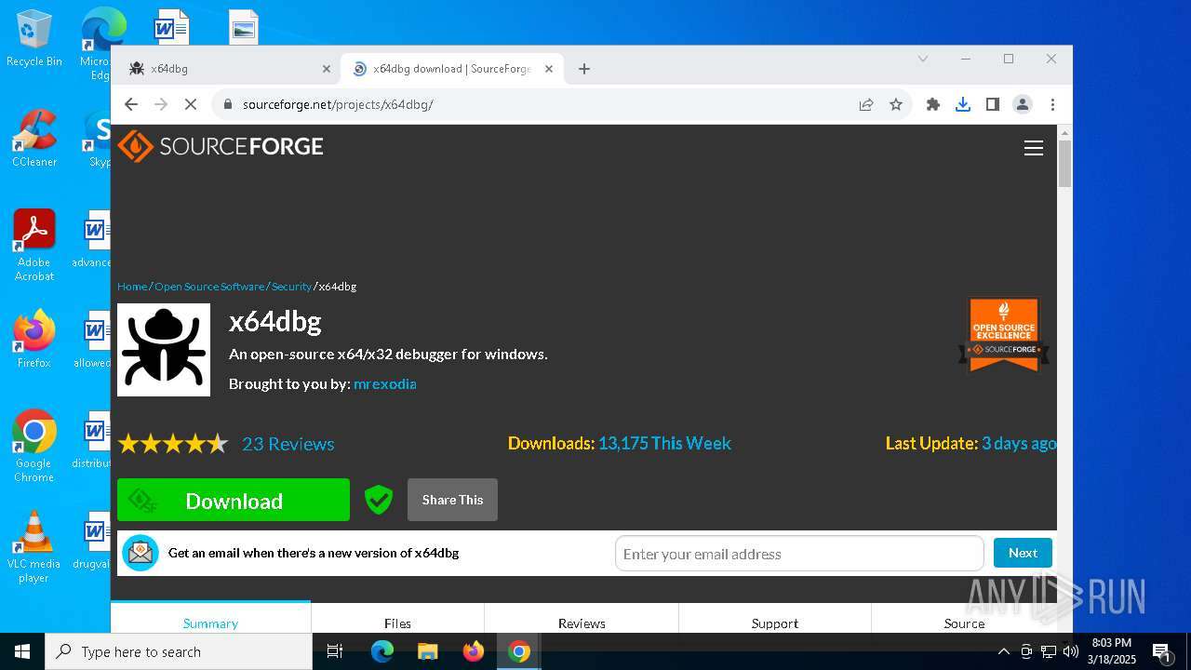Click the Home breadcrumb link
Image resolution: width=1191 pixels, height=670 pixels.
click(x=132, y=287)
